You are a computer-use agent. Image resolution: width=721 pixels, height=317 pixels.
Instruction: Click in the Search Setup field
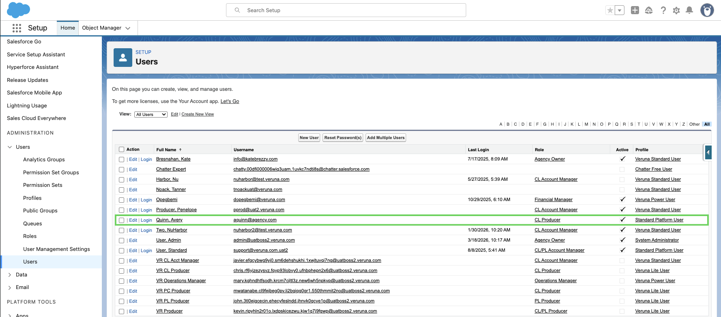click(x=346, y=10)
